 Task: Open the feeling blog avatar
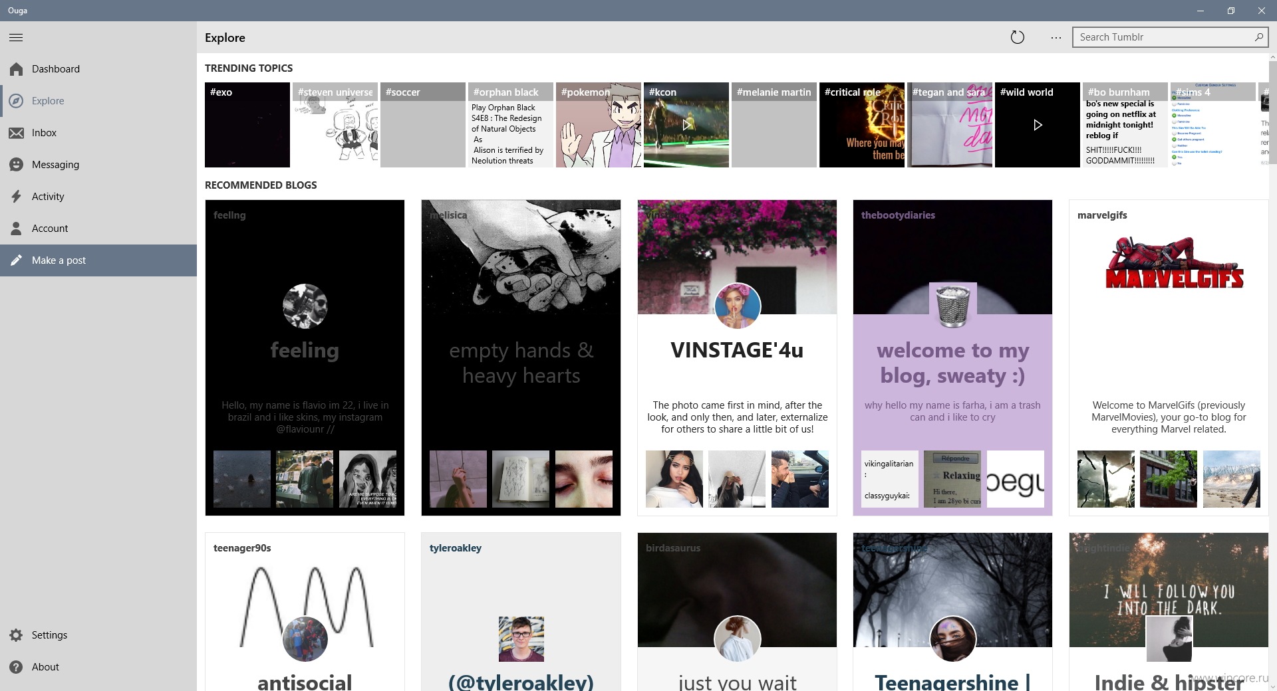point(305,306)
